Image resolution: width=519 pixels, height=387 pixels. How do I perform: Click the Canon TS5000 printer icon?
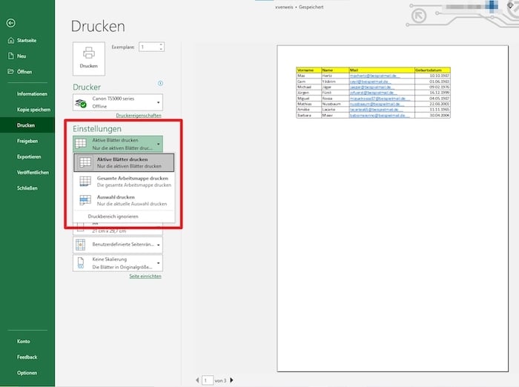(83, 103)
